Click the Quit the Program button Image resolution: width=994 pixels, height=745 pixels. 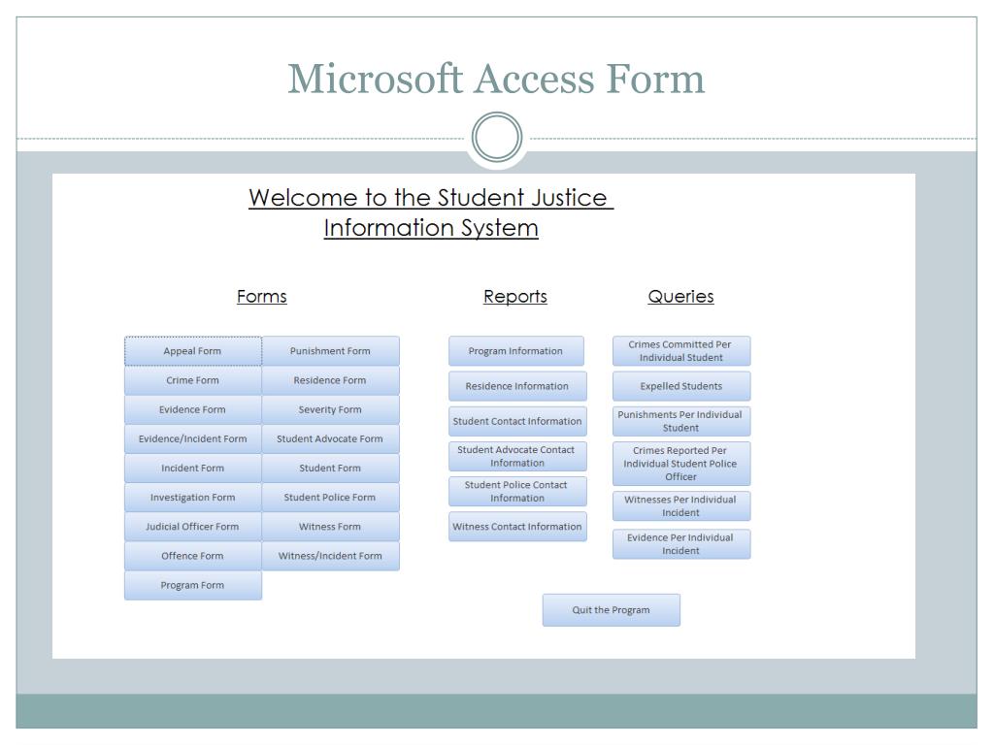click(612, 610)
